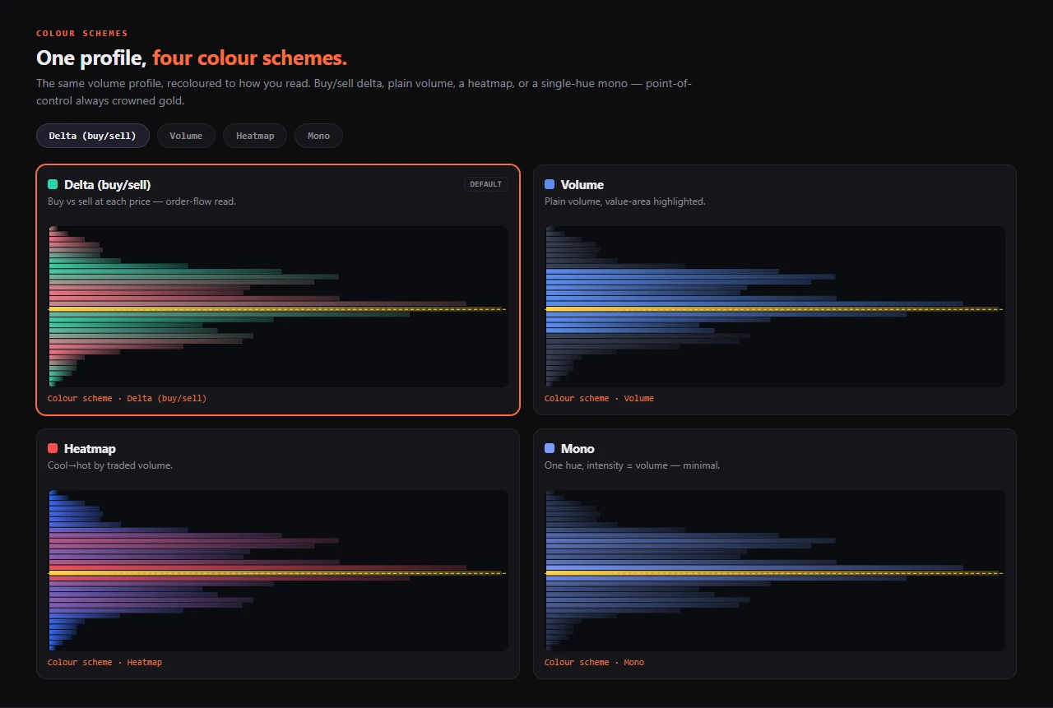Click caption 'Colour scheme · Heatmap'

[104, 662]
